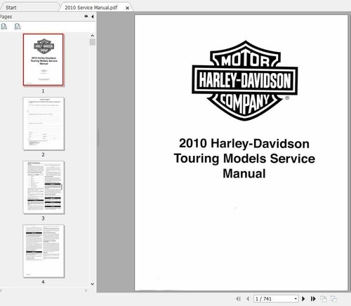Open page 4 thumbnail
Screen dimensions: 351x306
point(44,251)
